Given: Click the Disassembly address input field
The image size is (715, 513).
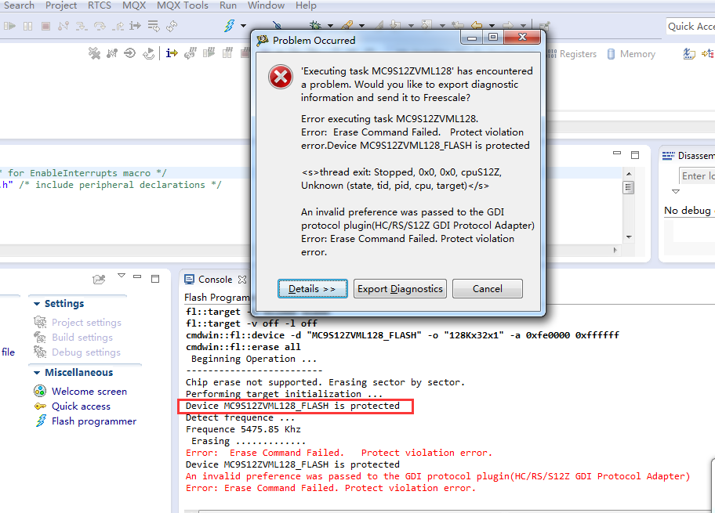Looking at the screenshot, I should click(x=697, y=176).
